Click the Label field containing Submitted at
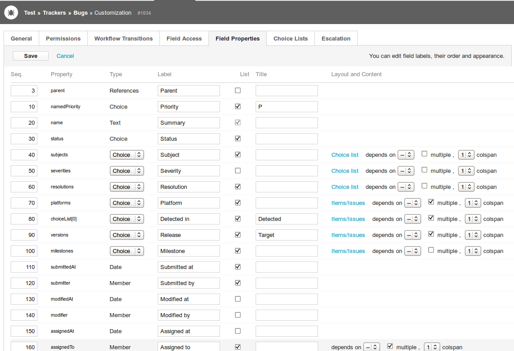 pos(189,267)
